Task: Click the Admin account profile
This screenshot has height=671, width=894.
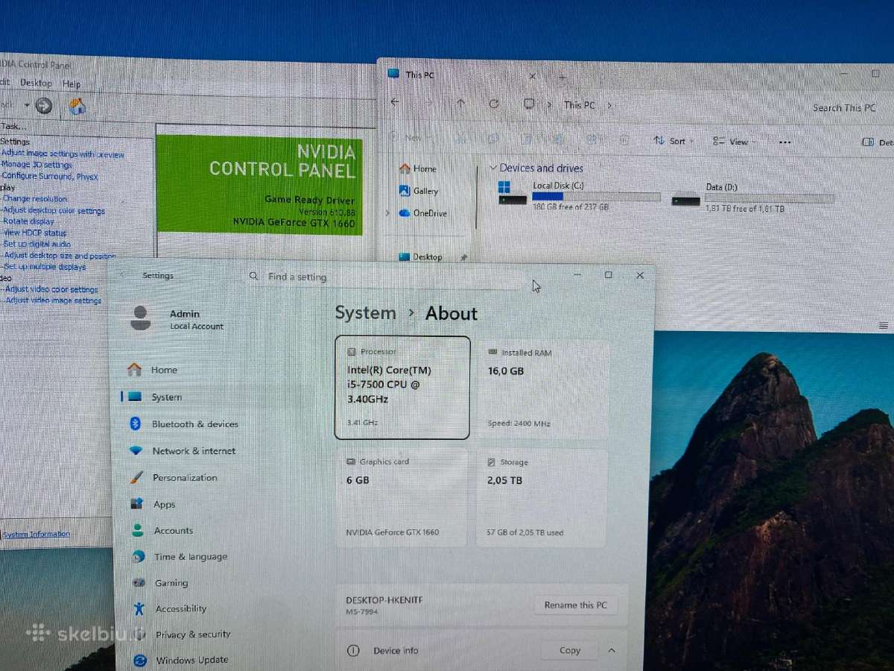Action: (x=177, y=319)
